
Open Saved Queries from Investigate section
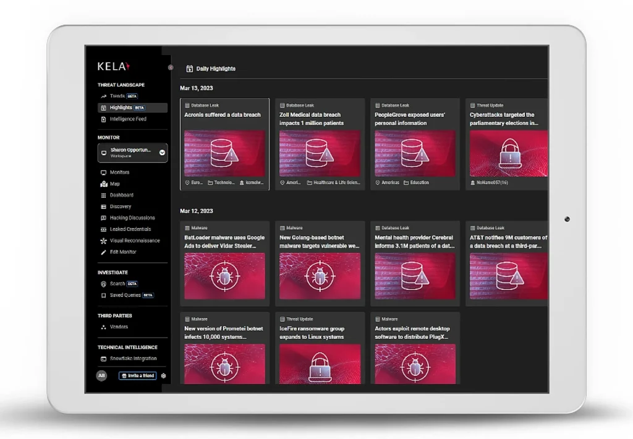(x=125, y=296)
